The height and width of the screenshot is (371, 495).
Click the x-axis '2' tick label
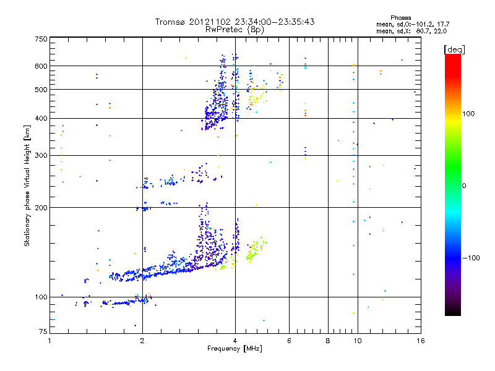[x=142, y=341]
